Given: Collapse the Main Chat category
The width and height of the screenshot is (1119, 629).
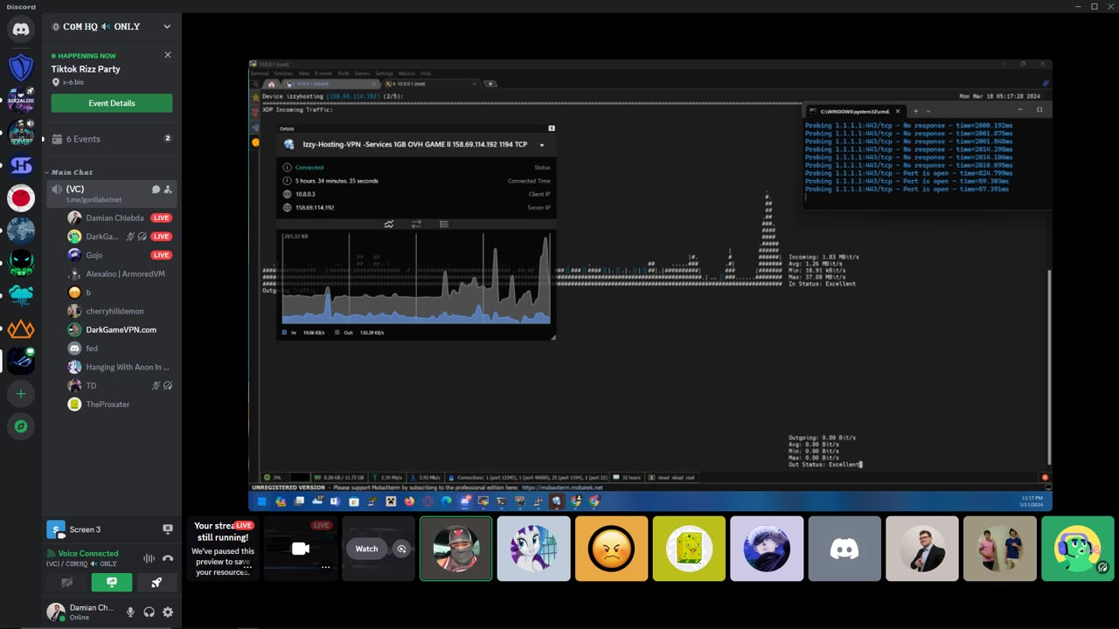Looking at the screenshot, I should click(72, 172).
